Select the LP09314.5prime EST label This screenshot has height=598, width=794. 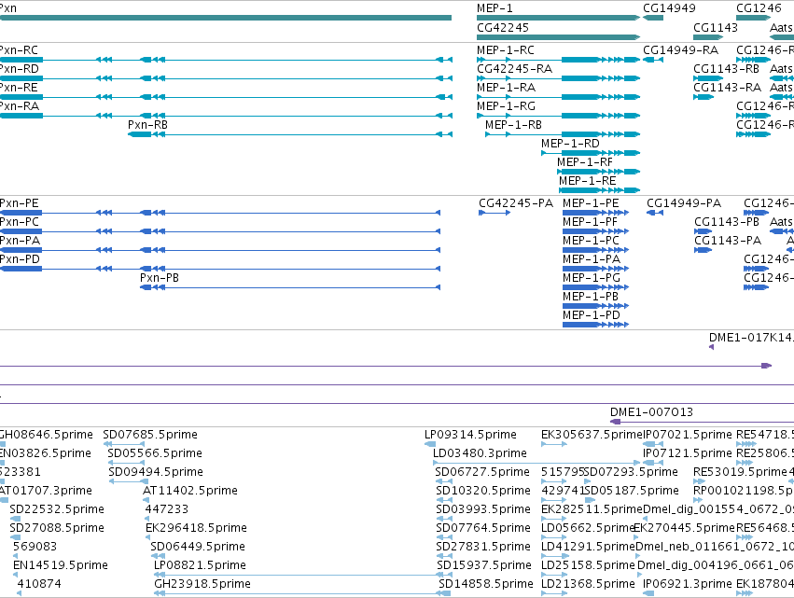[470, 435]
